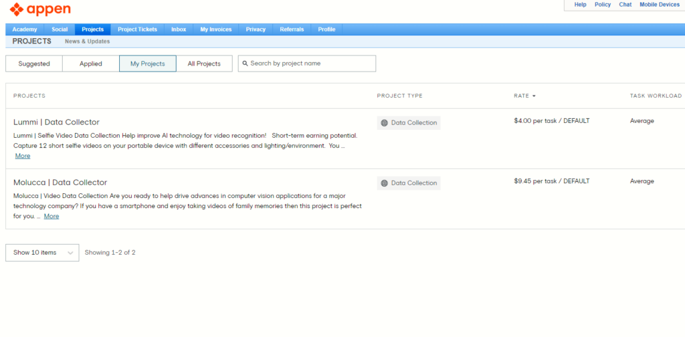Click the search magnifier icon

(x=245, y=64)
